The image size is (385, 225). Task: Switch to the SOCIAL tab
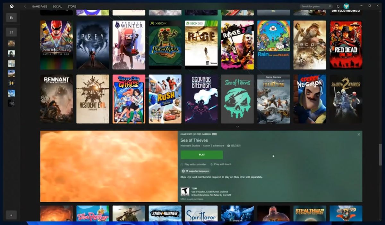(57, 6)
